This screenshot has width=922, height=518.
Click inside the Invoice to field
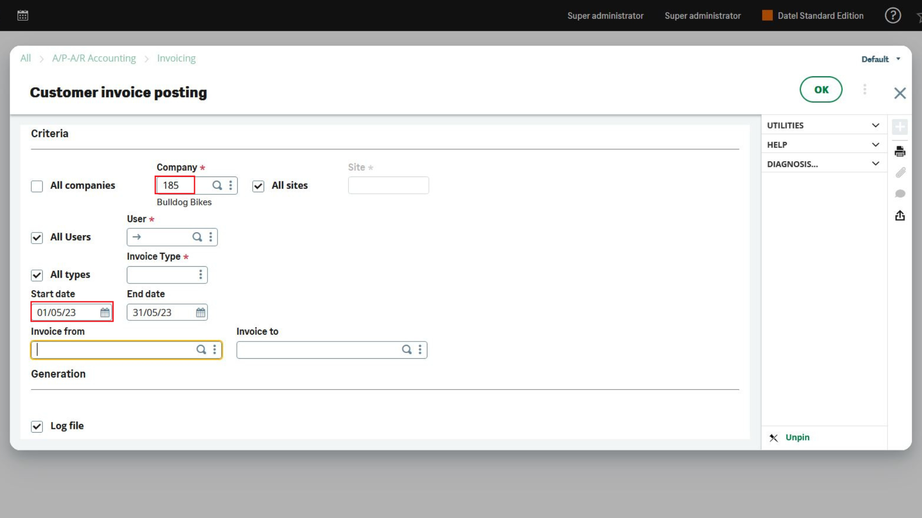click(317, 350)
